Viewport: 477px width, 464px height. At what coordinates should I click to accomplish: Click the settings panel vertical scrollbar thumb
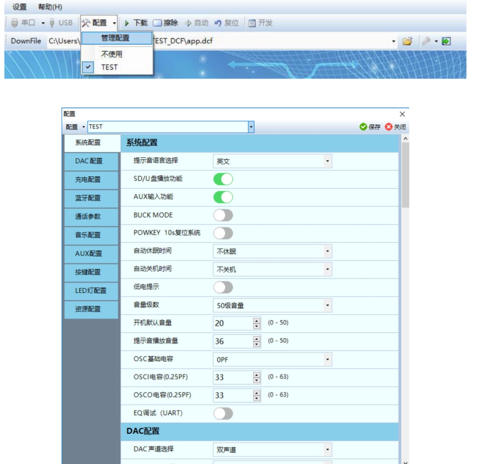pos(405,175)
